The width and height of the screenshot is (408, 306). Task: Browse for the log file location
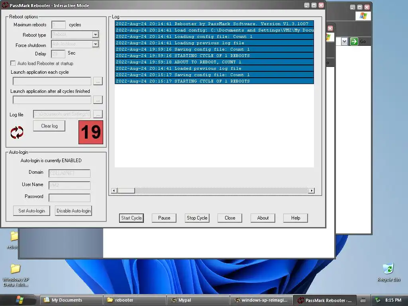click(x=98, y=114)
